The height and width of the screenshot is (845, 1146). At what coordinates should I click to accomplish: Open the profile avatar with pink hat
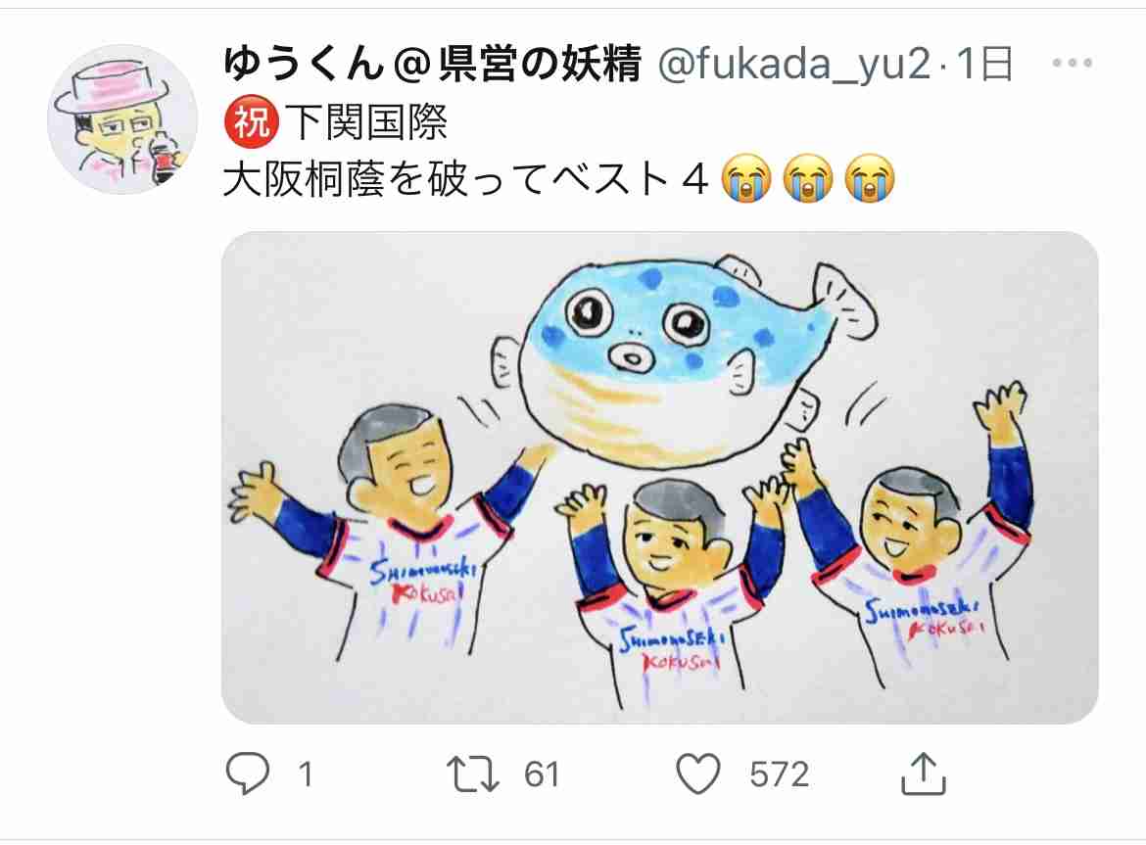point(122,119)
